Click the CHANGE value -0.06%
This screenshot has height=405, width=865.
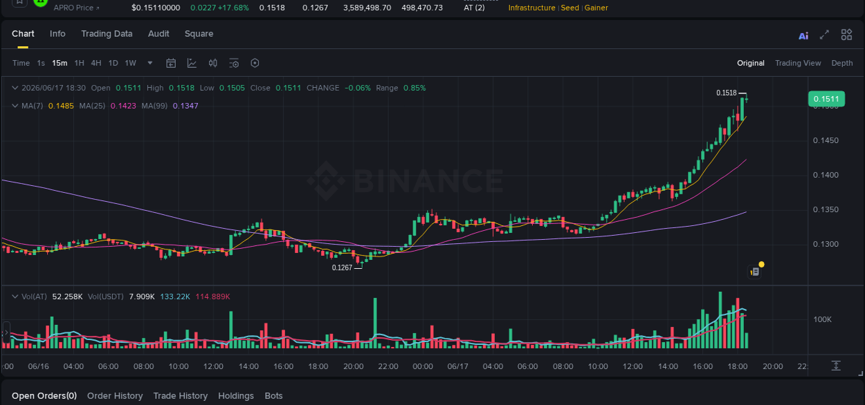358,88
